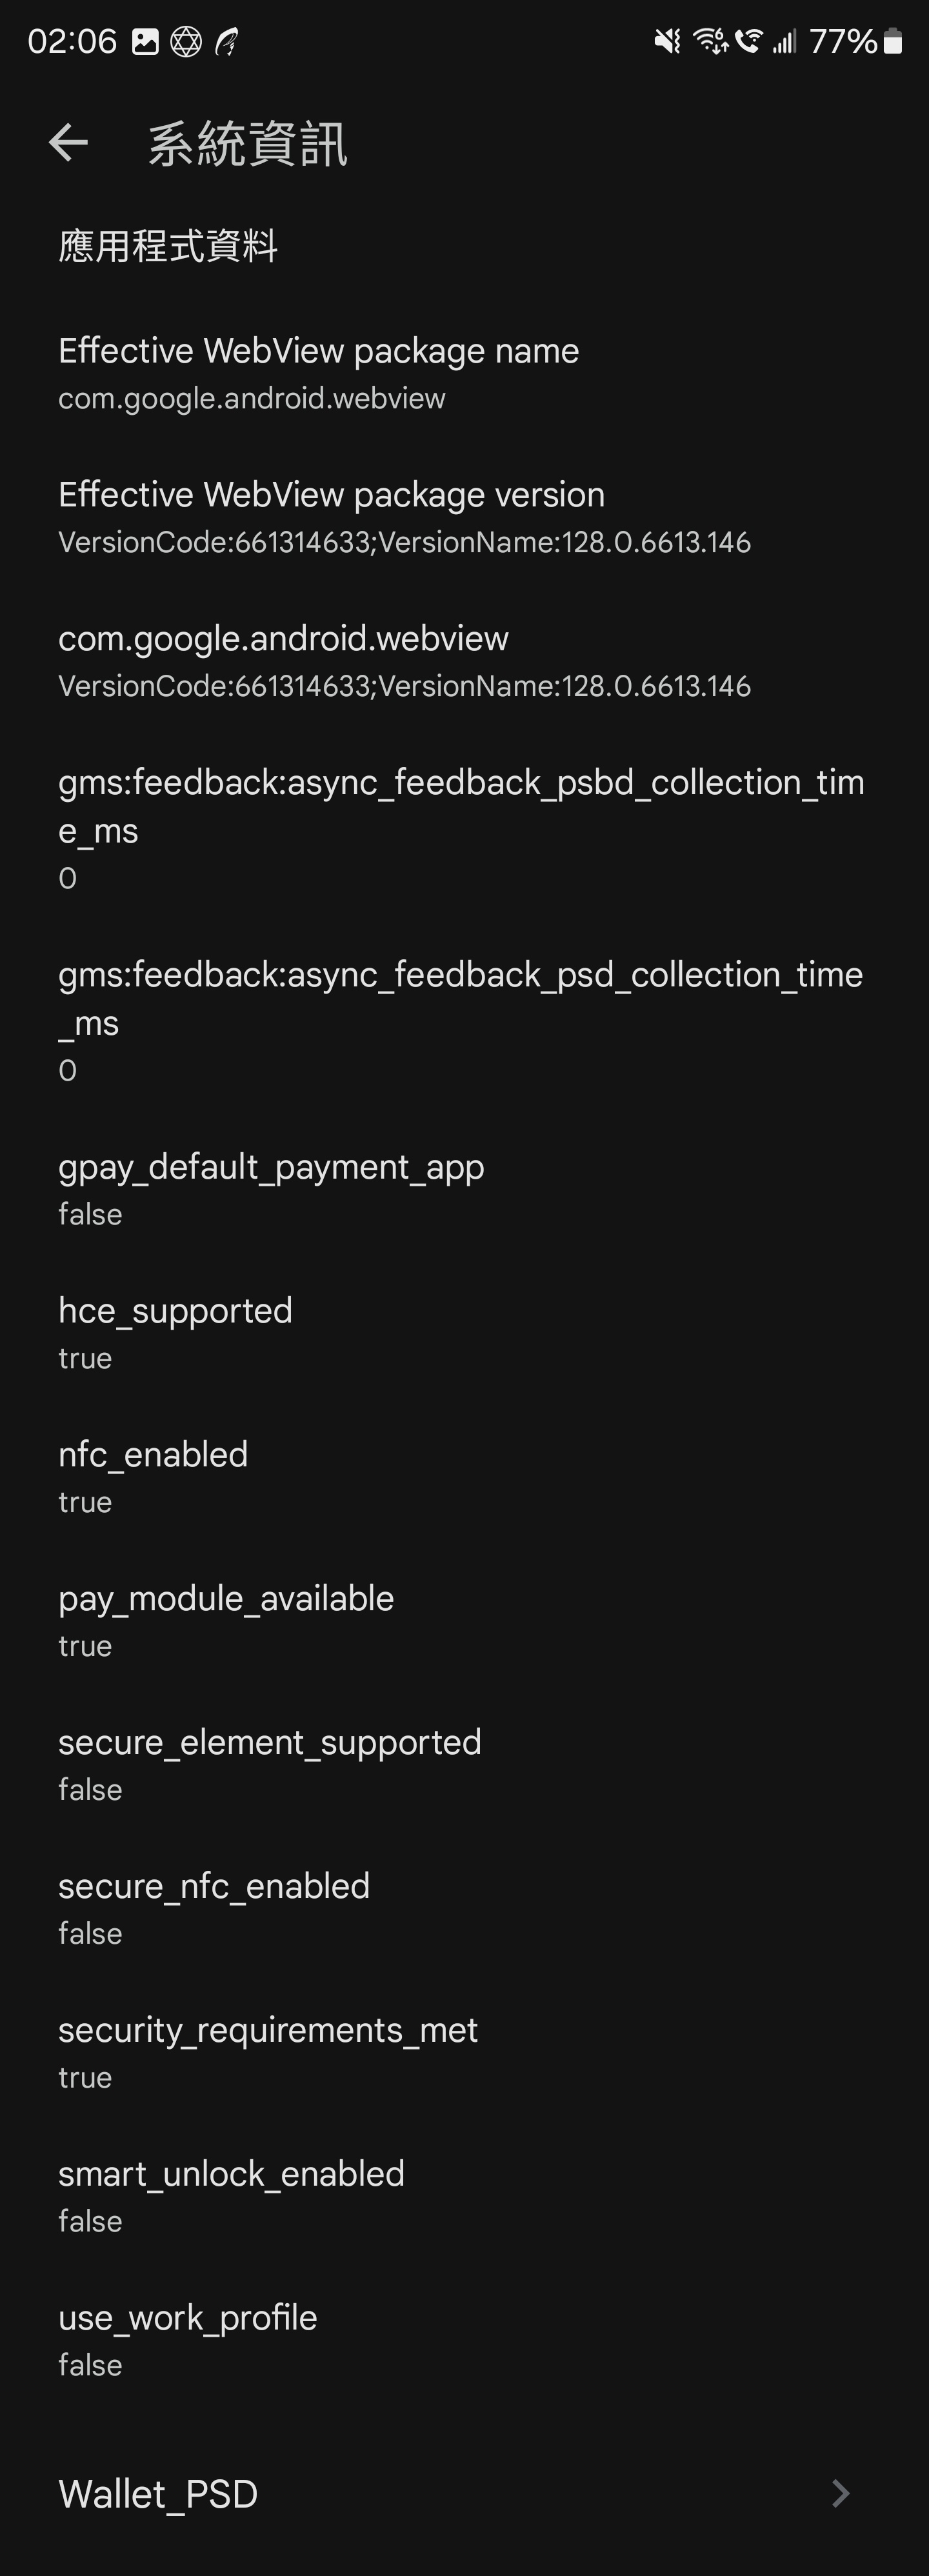Tap the Wi-Fi status icon
The width and height of the screenshot is (929, 2576).
click(x=711, y=41)
